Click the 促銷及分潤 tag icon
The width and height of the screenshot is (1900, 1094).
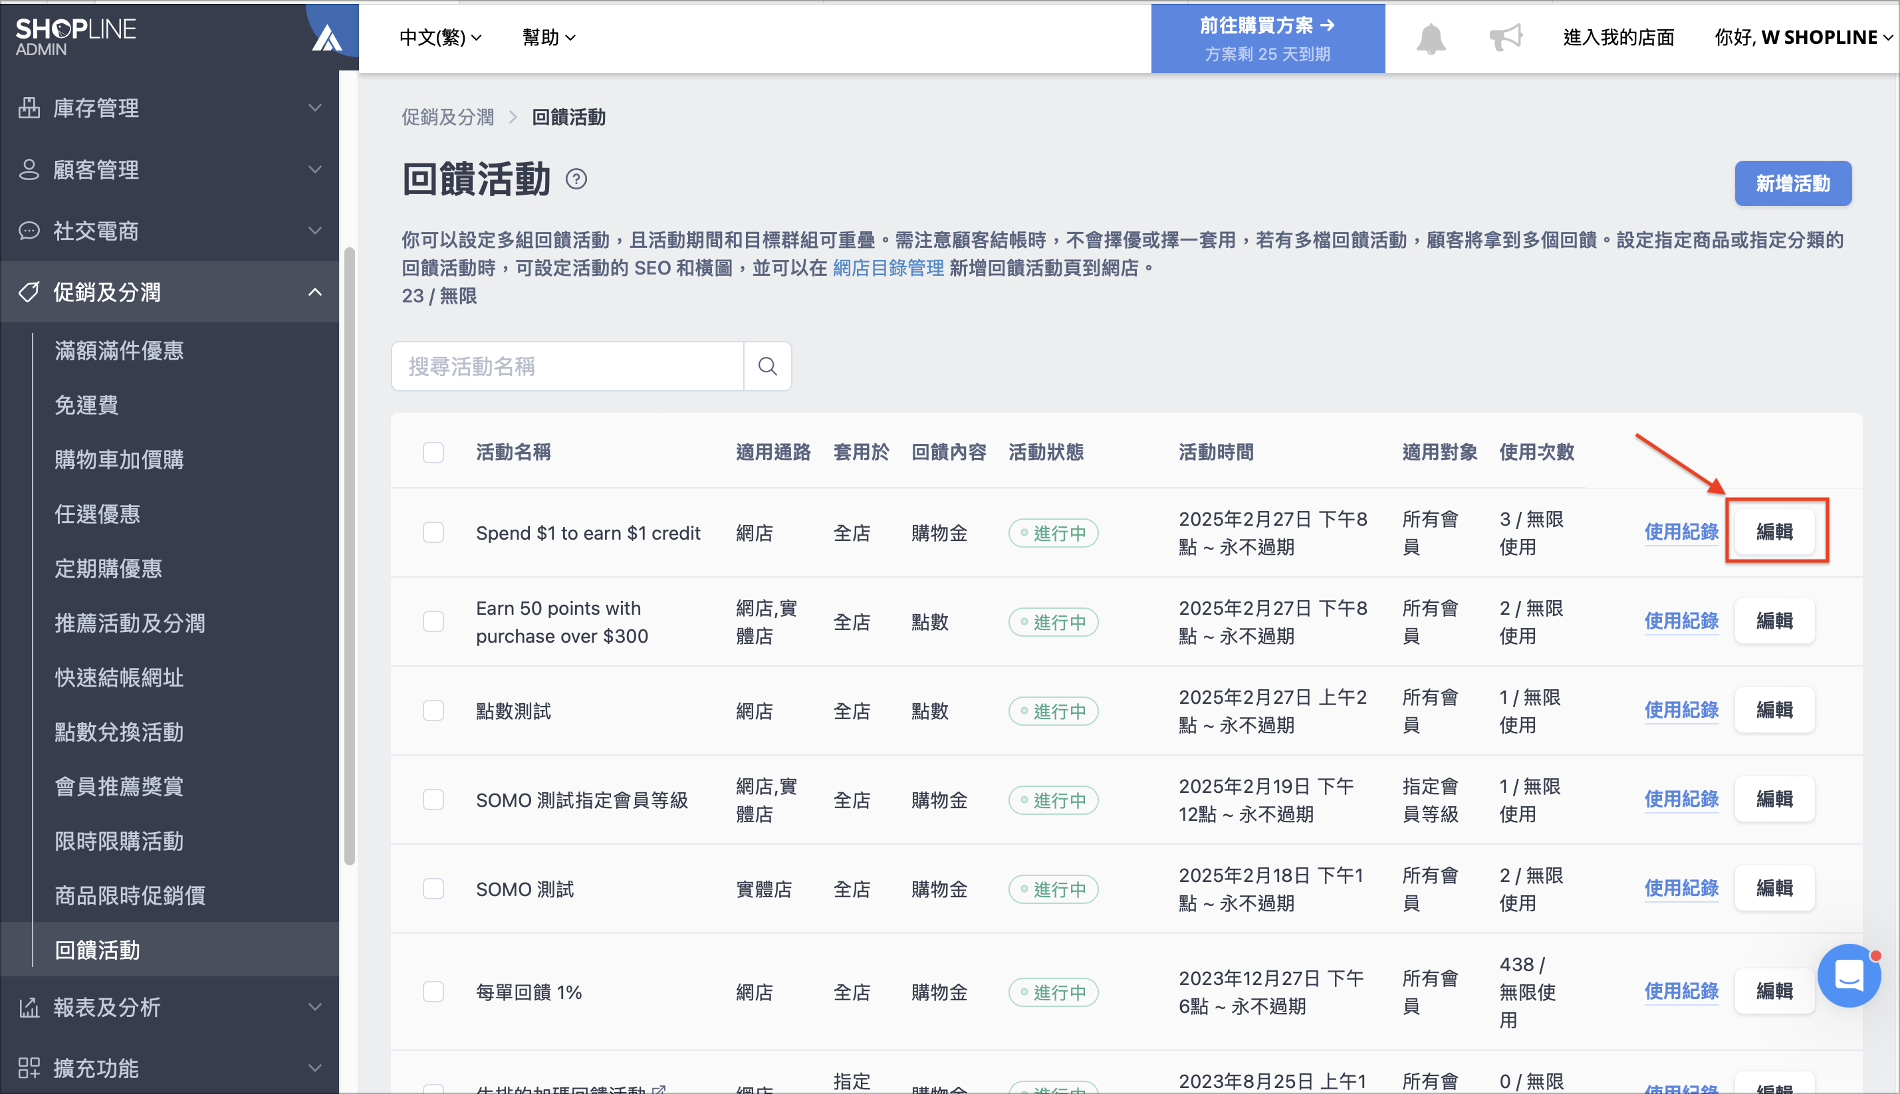coord(29,292)
